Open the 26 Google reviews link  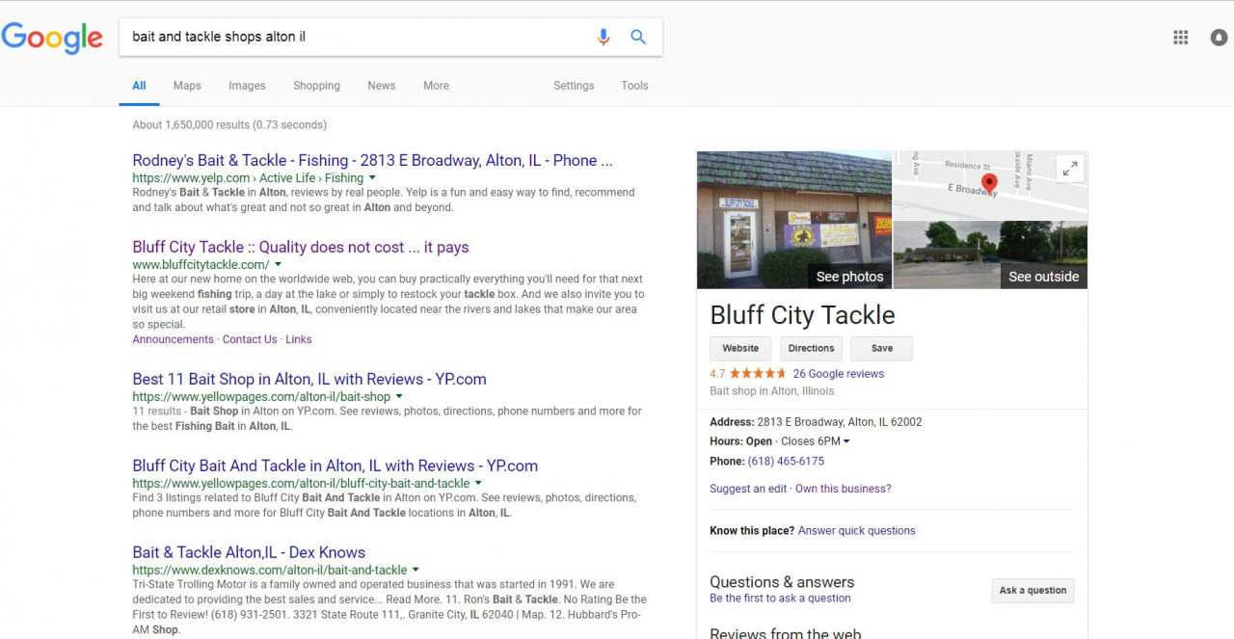[x=838, y=374]
